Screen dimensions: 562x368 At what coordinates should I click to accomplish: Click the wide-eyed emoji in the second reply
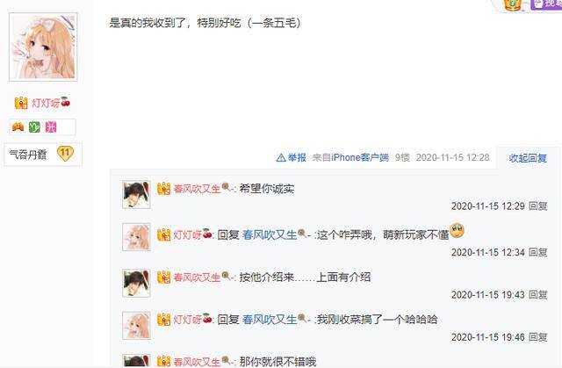point(457,230)
